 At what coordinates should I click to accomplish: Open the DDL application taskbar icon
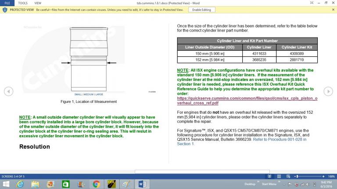click(x=111, y=184)
